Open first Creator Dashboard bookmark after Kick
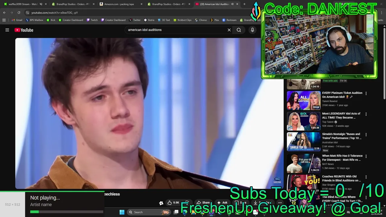 71,20
